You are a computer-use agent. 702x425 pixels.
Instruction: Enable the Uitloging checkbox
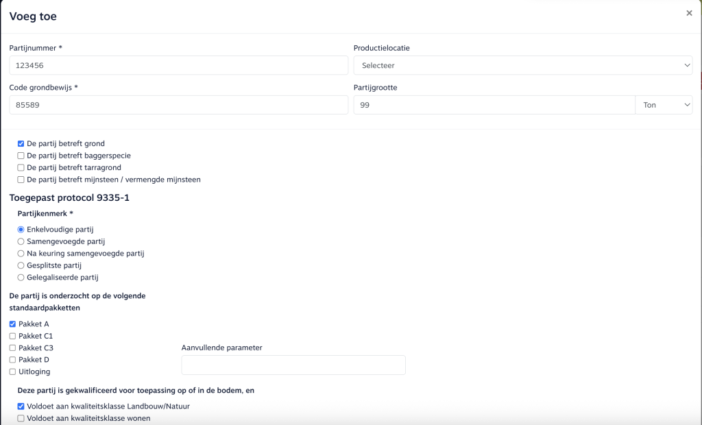click(x=13, y=372)
